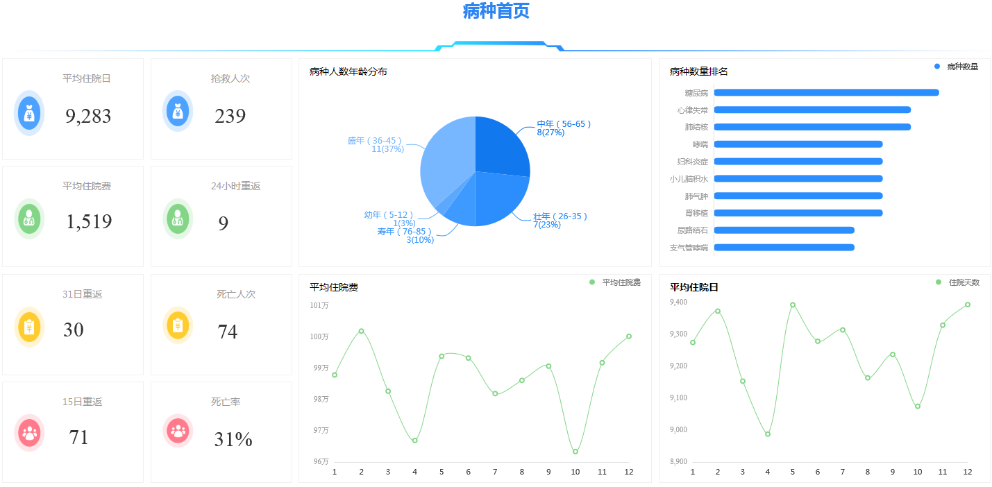The image size is (992, 487).
Task: Click the 平均住院日 stat card icon
Action: click(28, 112)
